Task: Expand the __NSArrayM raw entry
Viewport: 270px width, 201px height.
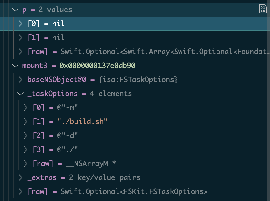Action: (26, 163)
